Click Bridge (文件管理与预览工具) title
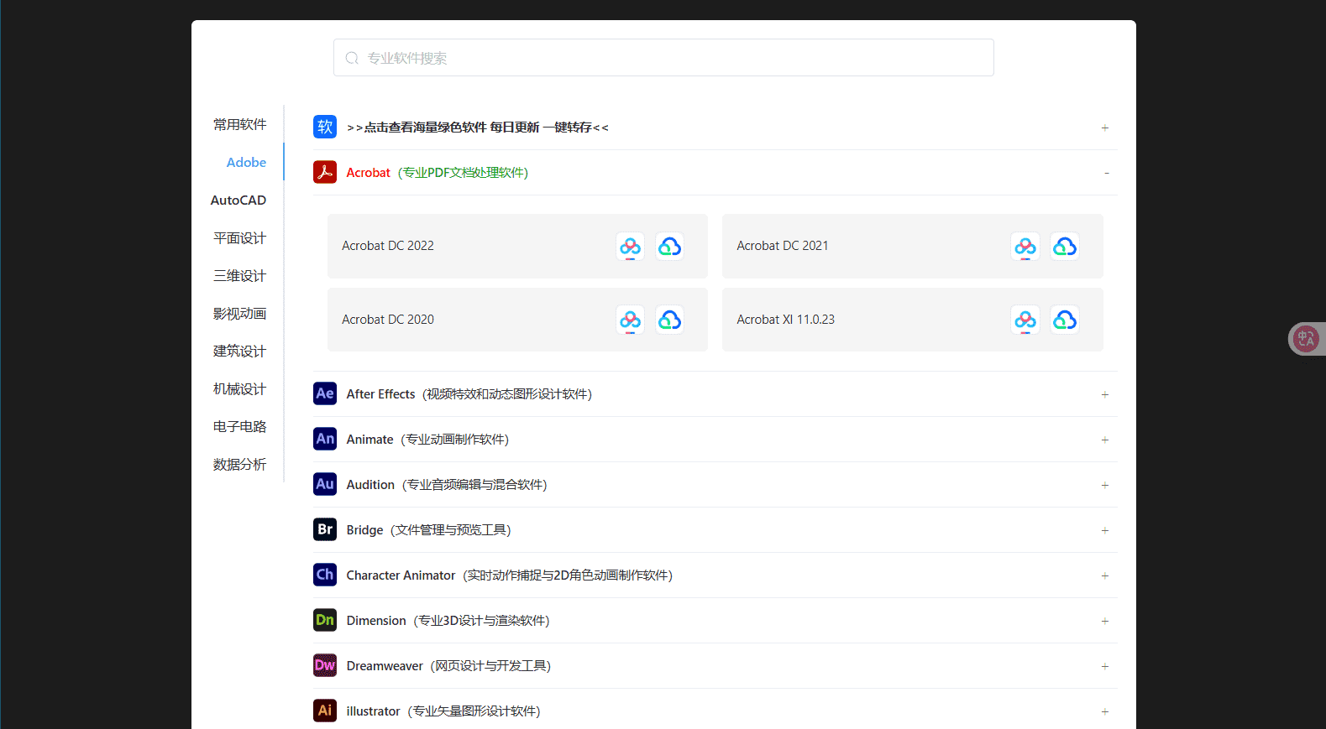The width and height of the screenshot is (1326, 729). pos(429,530)
